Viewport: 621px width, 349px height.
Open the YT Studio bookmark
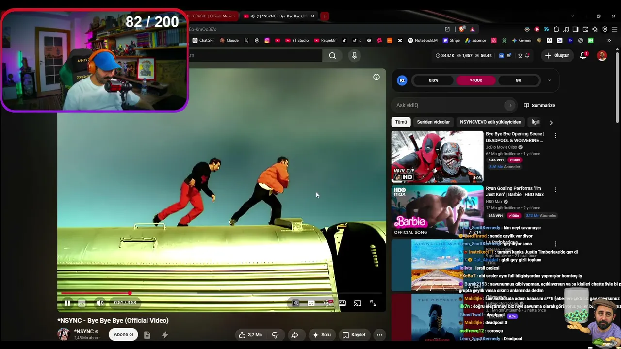(296, 40)
